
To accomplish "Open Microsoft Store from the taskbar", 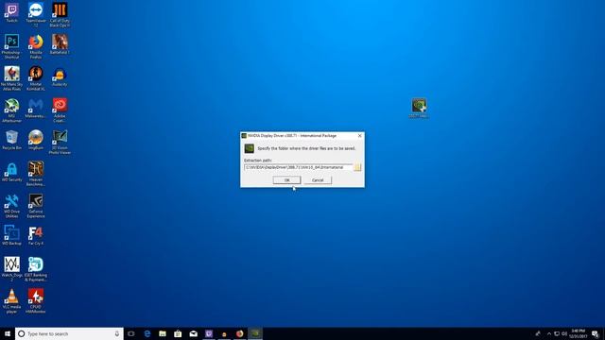I will [178, 333].
